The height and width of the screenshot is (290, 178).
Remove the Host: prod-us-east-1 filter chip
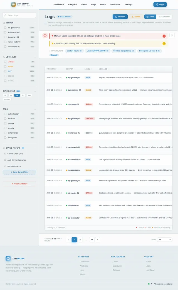click(x=159, y=51)
